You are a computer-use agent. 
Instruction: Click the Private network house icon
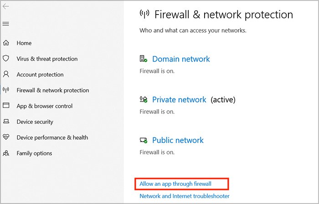(143, 99)
